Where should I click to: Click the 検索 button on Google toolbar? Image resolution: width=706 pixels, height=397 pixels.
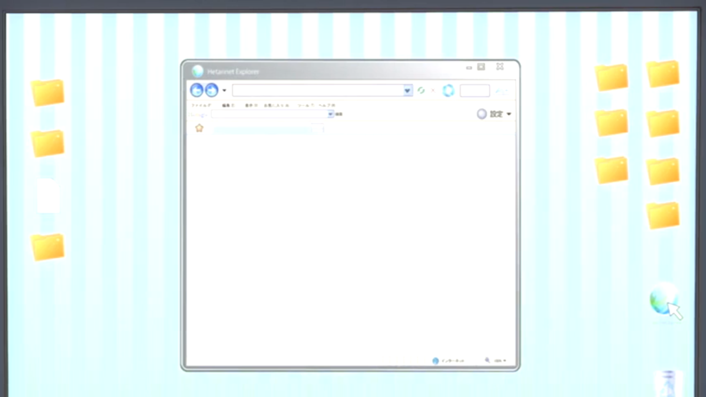tap(339, 114)
